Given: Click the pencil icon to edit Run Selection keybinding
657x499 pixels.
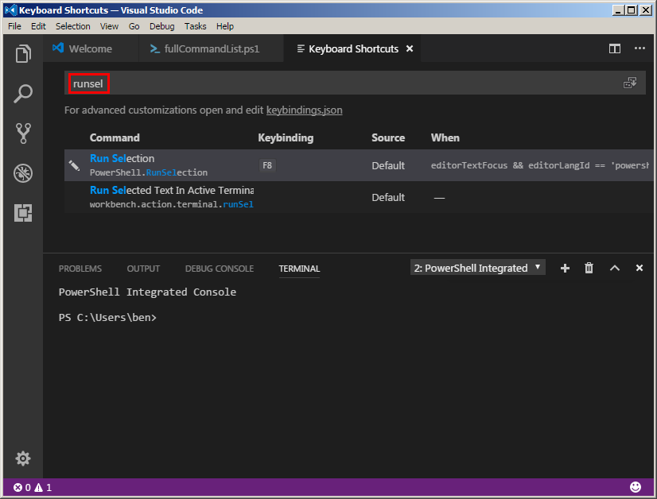Looking at the screenshot, I should click(74, 165).
